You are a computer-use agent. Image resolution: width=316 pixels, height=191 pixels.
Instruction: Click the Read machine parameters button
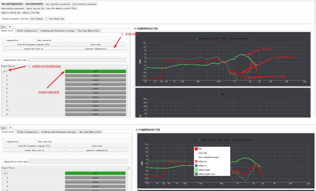coord(13,8)
